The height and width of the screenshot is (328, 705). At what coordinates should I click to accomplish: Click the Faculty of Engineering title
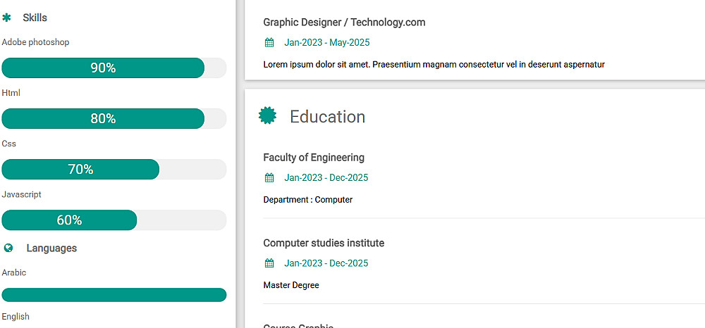(314, 158)
